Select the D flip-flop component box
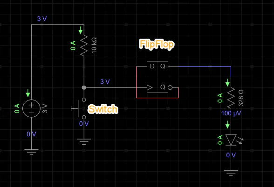Viewport: 274px width, 187px height. 158,77
